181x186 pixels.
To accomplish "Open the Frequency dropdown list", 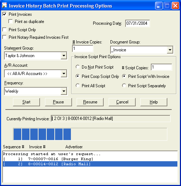I will pyautogui.click(x=64, y=91).
